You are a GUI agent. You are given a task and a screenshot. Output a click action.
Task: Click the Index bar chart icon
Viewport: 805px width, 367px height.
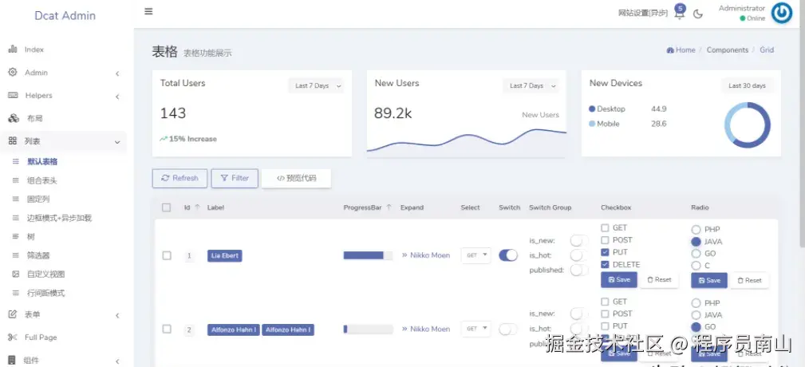pyautogui.click(x=13, y=49)
